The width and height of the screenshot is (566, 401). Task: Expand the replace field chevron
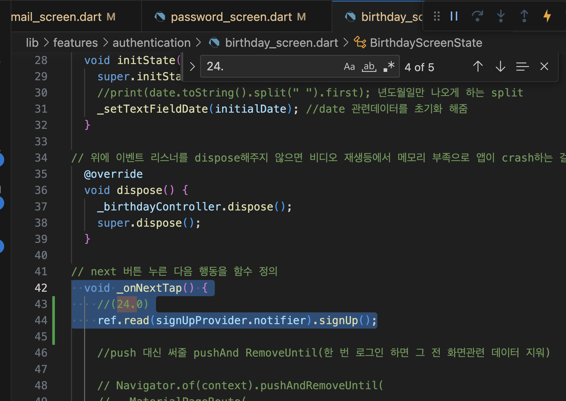(x=192, y=67)
